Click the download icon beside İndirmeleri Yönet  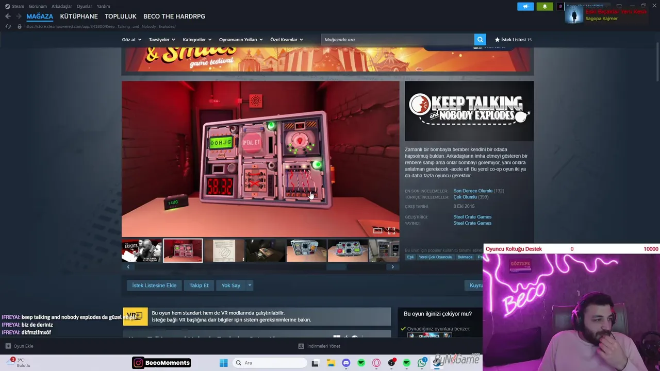click(x=301, y=346)
